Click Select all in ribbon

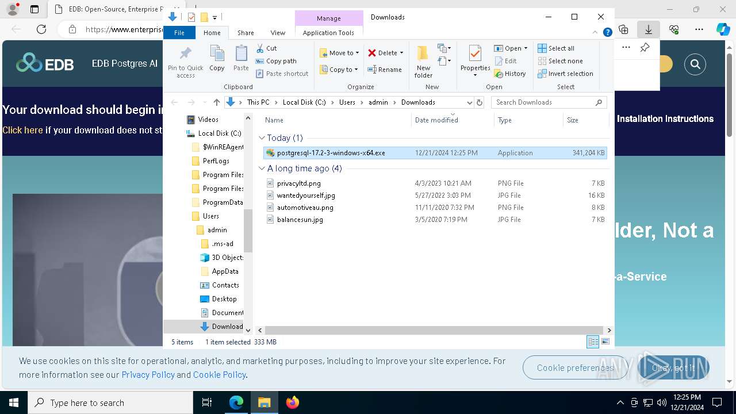point(556,48)
